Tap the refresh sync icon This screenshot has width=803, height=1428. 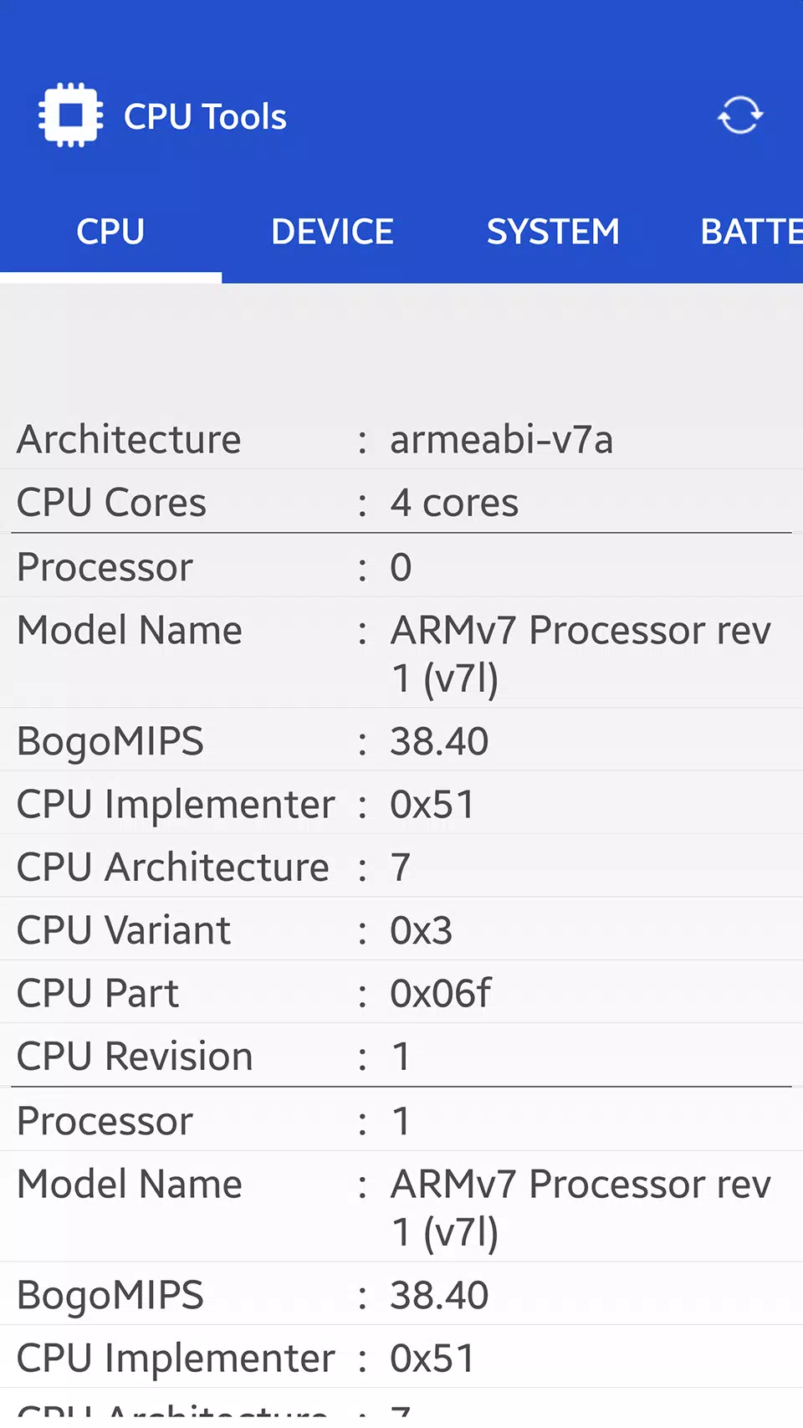740,115
